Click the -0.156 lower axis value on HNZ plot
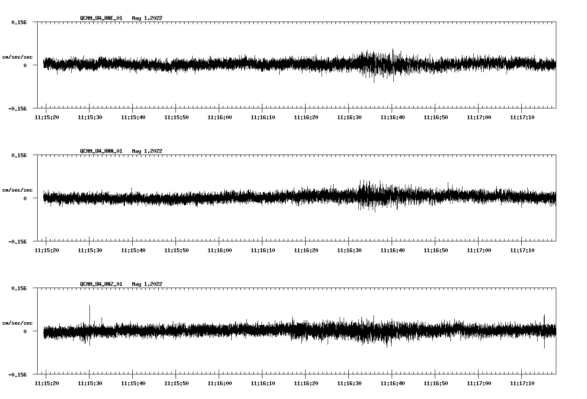The width and height of the screenshot is (587, 399). pyautogui.click(x=17, y=375)
